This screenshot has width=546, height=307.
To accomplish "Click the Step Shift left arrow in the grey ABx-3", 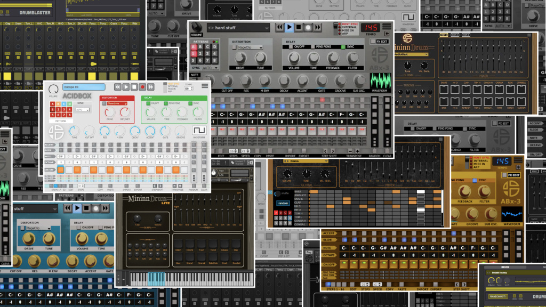I will pyautogui.click(x=325, y=151).
